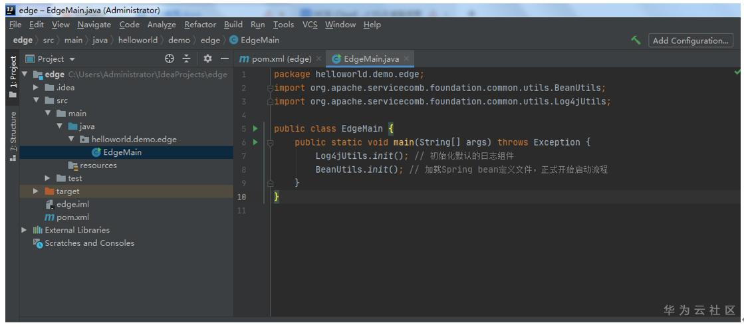Click the demo breadcrumb
Viewport: 744px width, 327px height.
click(x=179, y=41)
